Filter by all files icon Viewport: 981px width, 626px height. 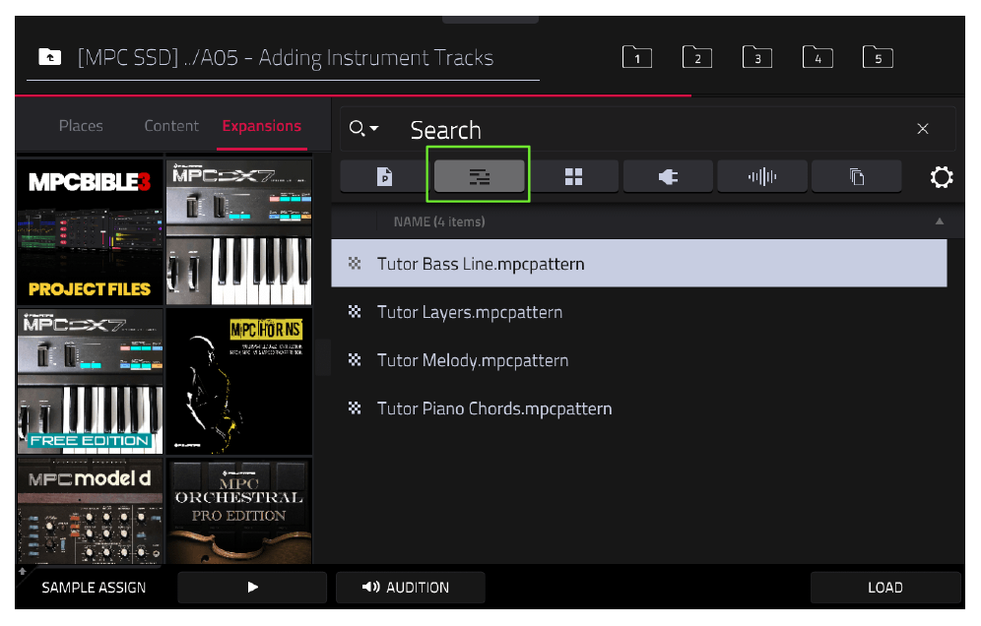coord(857,176)
